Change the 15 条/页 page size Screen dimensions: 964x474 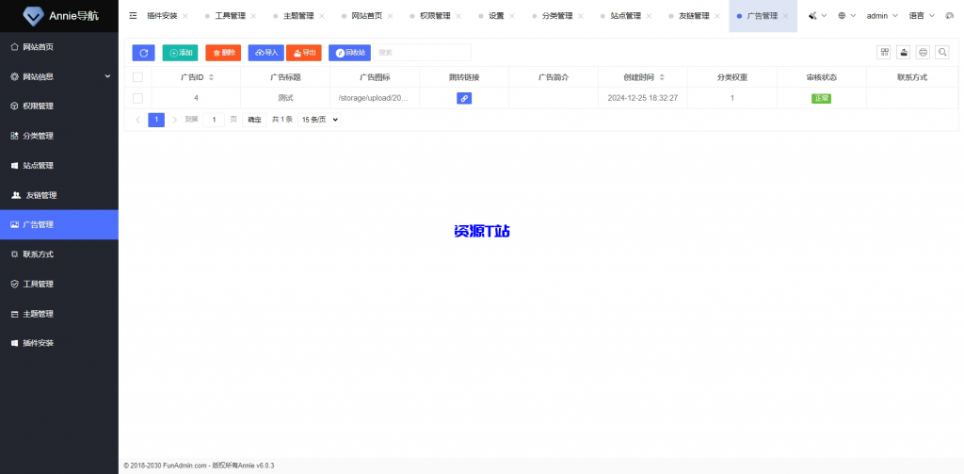coord(319,120)
